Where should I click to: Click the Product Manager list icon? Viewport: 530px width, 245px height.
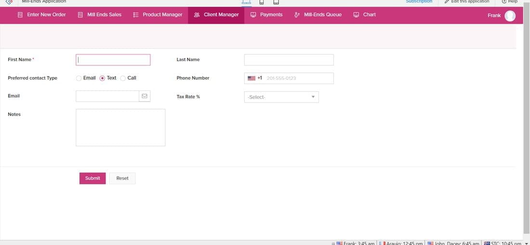pyautogui.click(x=136, y=15)
